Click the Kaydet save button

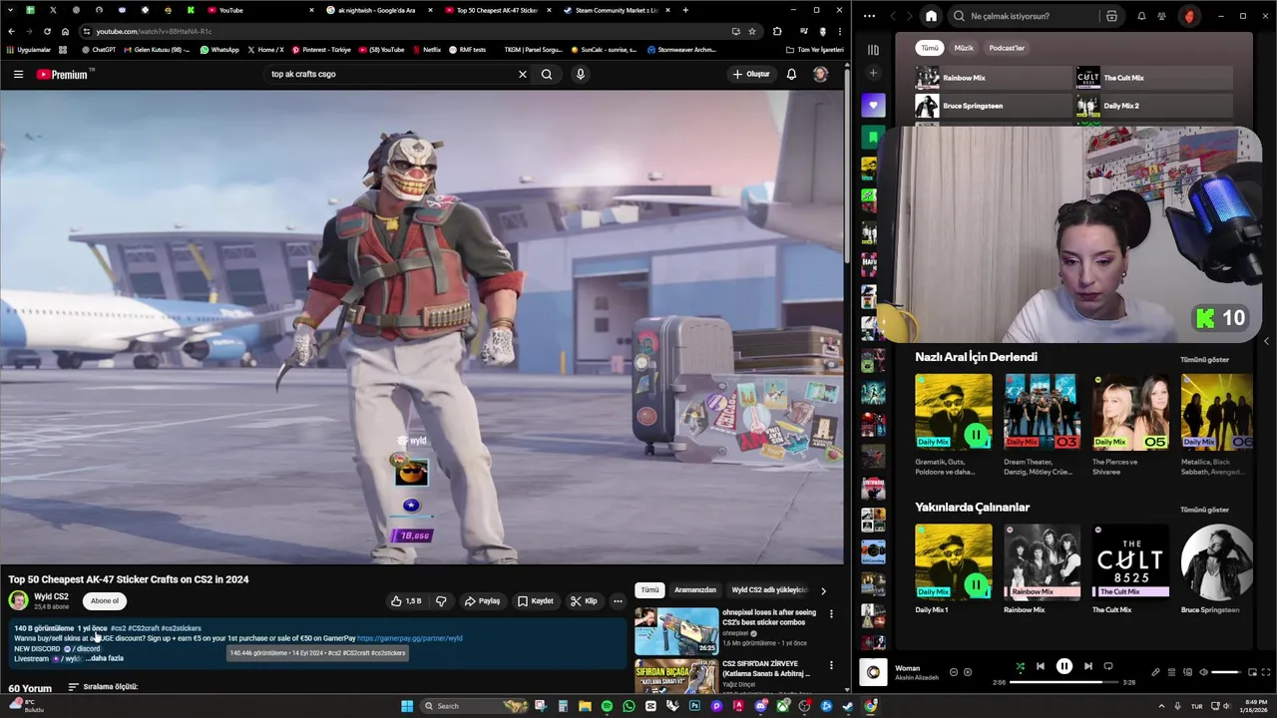536,601
